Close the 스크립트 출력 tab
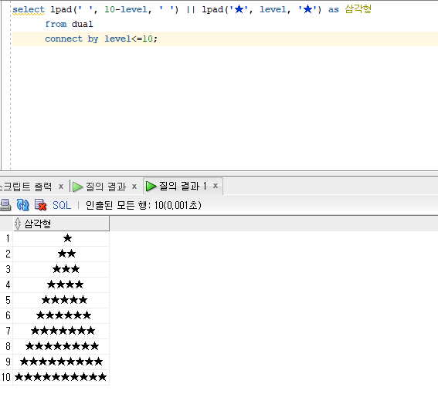 pyautogui.click(x=61, y=187)
